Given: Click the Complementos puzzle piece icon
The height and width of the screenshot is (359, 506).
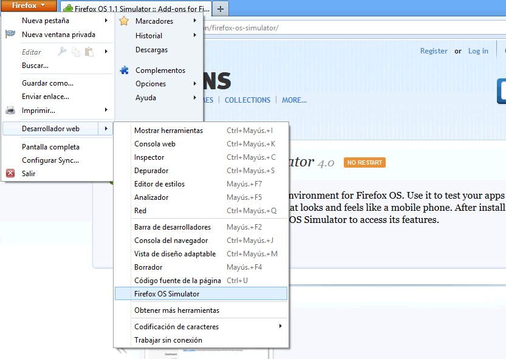Looking at the screenshot, I should click(x=125, y=70).
